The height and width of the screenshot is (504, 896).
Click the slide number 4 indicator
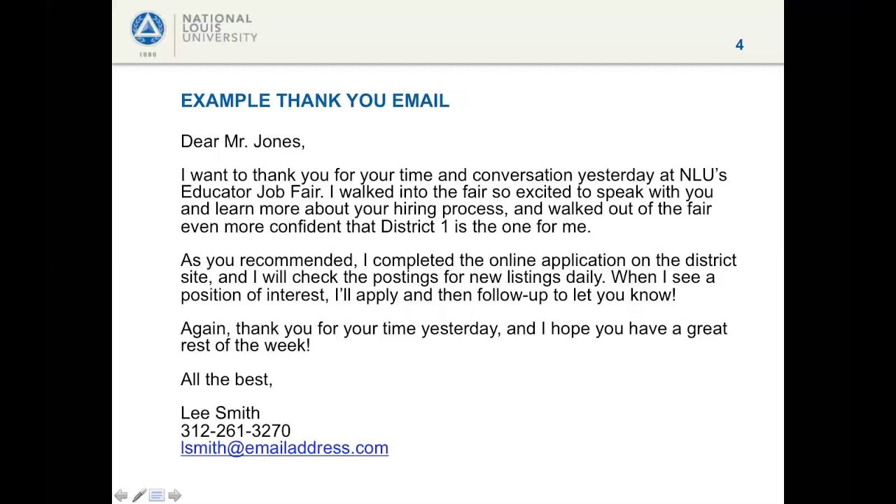(x=739, y=45)
